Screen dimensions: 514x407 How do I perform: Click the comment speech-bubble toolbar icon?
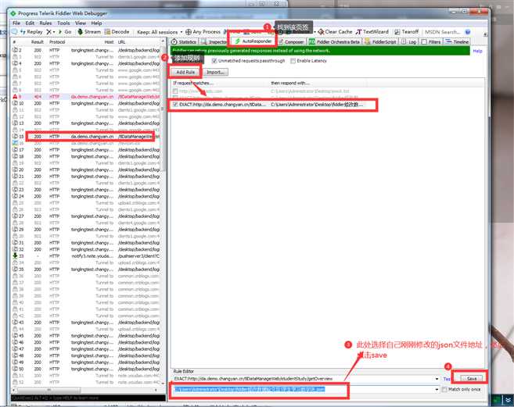pyautogui.click(x=14, y=32)
